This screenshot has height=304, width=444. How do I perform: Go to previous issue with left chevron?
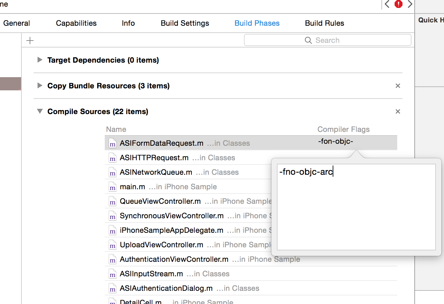click(x=387, y=4)
